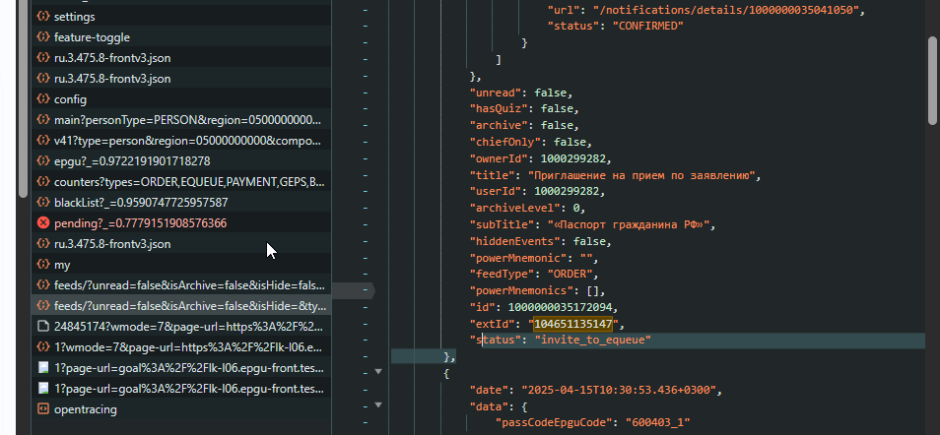Click the "id": 1000000035172094 line
The width and height of the screenshot is (940, 435).
pyautogui.click(x=544, y=307)
